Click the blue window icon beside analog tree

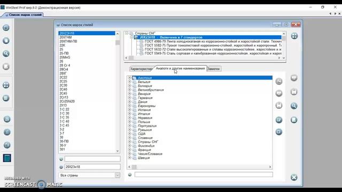279,132
